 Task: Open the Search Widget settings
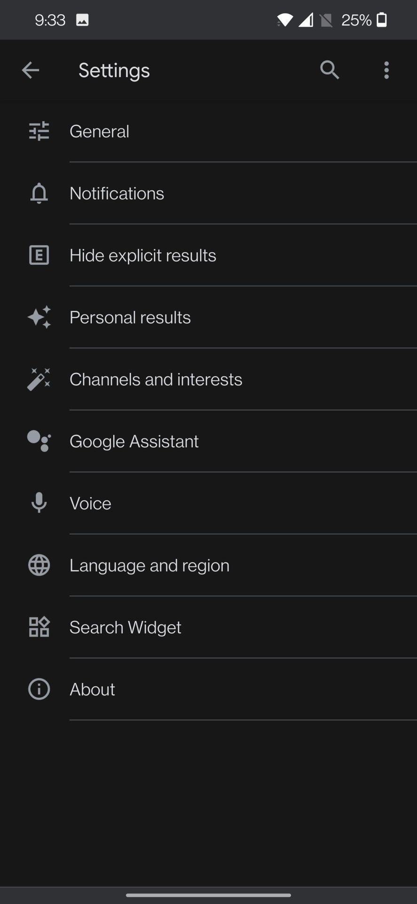point(126,627)
